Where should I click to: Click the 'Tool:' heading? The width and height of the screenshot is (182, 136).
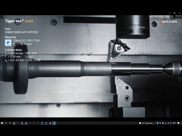pyautogui.click(x=8, y=29)
